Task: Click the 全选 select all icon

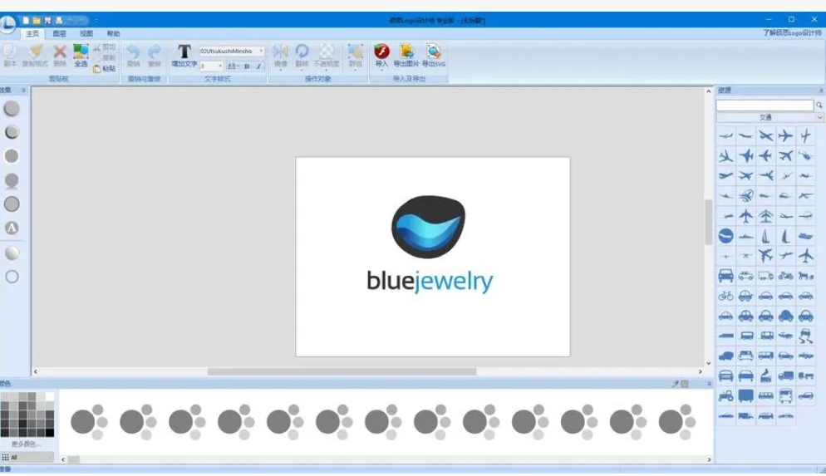Action: (x=81, y=52)
